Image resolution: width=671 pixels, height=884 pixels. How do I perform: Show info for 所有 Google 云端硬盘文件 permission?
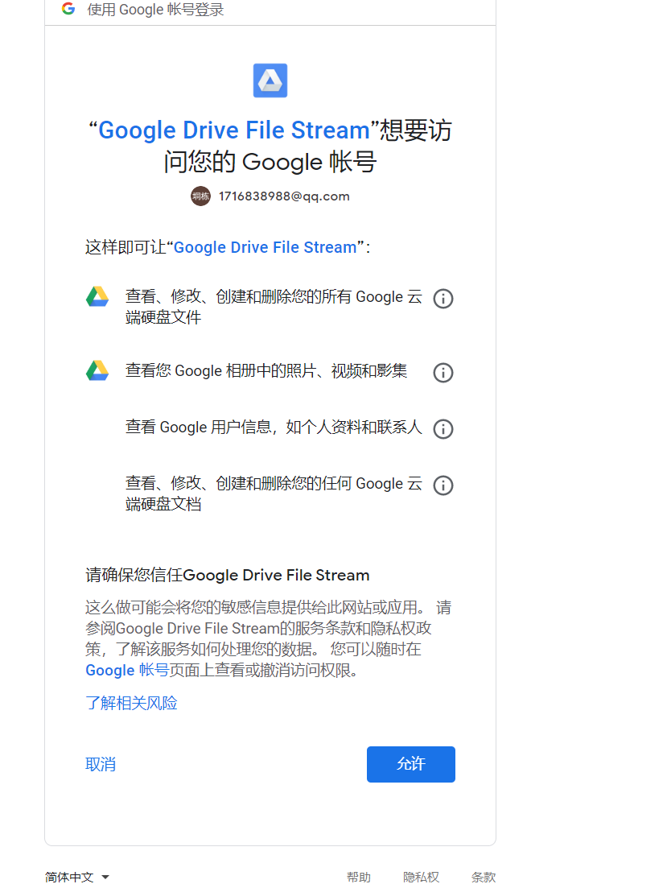[443, 298]
